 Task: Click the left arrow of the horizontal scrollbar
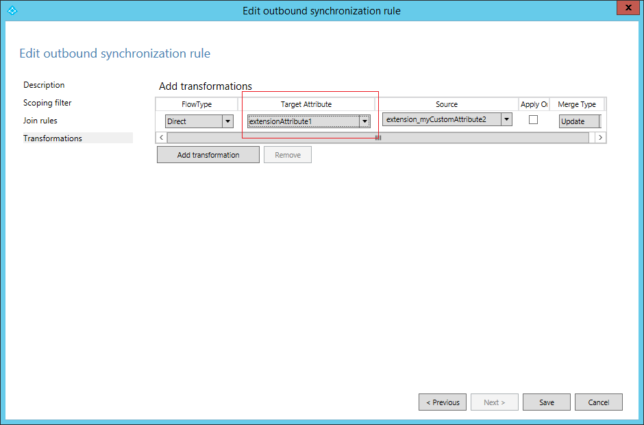coord(161,137)
